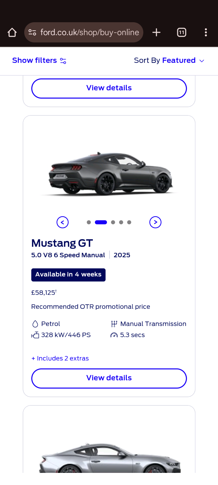This screenshot has width=218, height=485.
Task: Tap the ford.co.uk address bar
Action: tap(90, 32)
